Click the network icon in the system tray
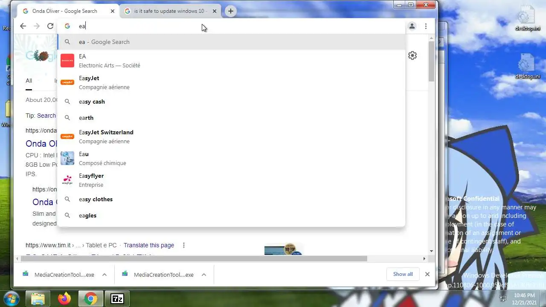Viewport: 546px width, 307px height. [503, 298]
